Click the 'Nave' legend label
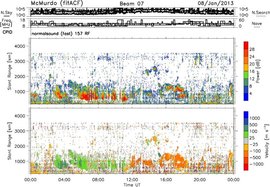Screen dimensions: 270x187 257,23
